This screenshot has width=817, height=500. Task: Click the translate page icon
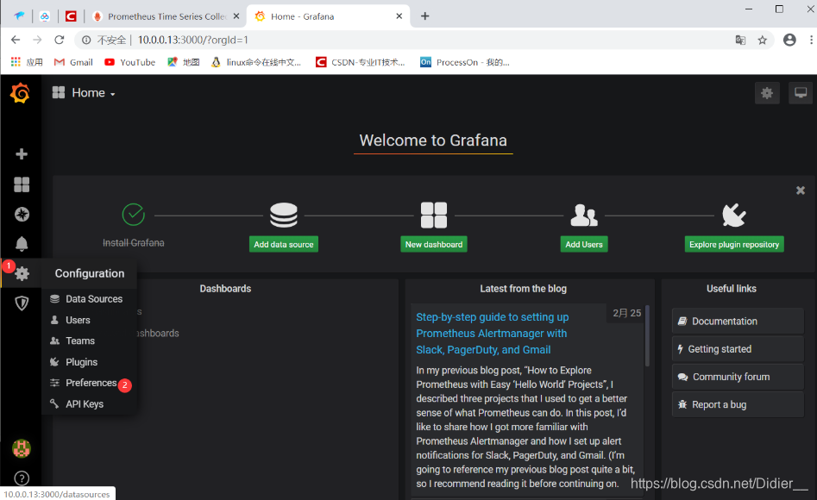740,41
